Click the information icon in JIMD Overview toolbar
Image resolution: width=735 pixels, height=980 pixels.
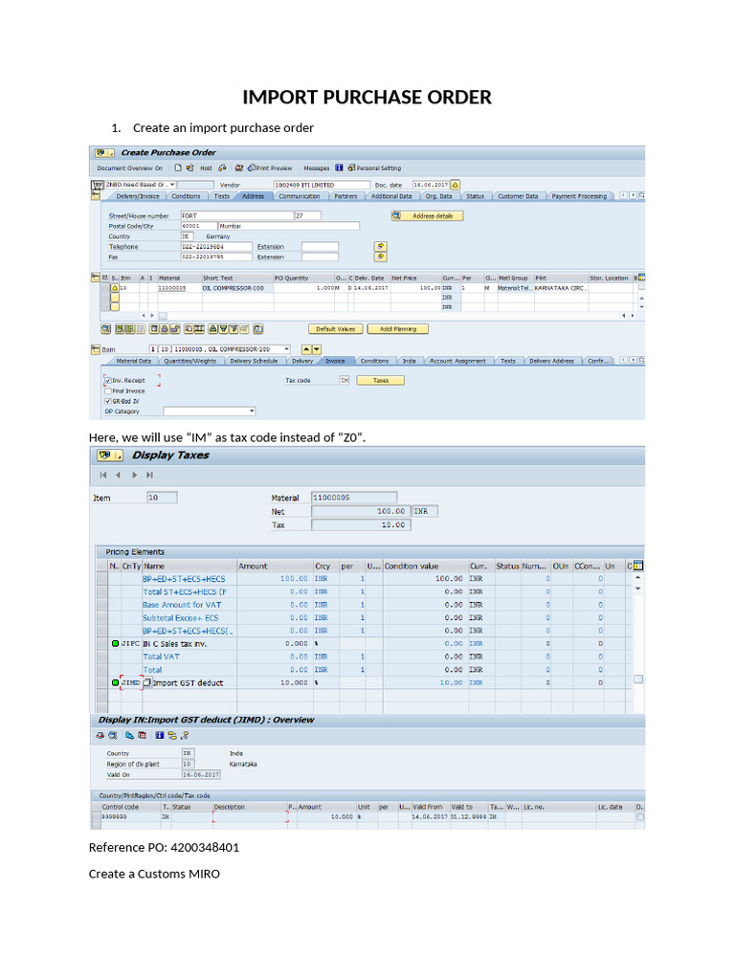pos(160,736)
